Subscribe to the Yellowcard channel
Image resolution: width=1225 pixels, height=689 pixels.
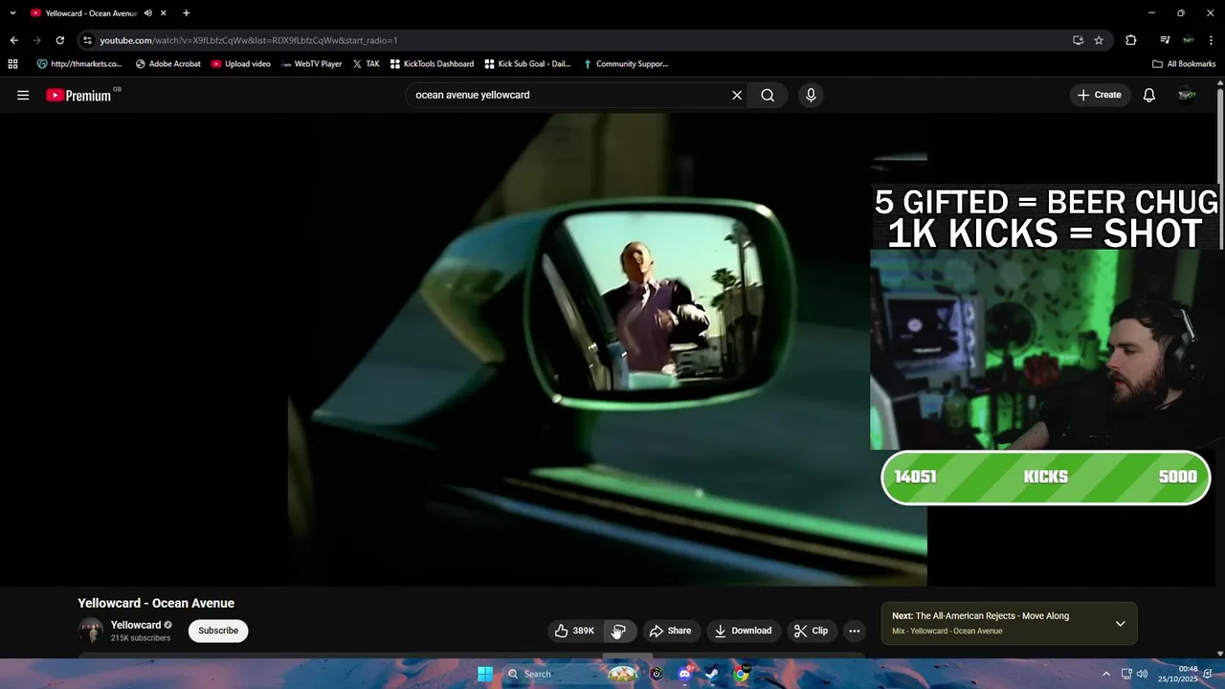(218, 631)
